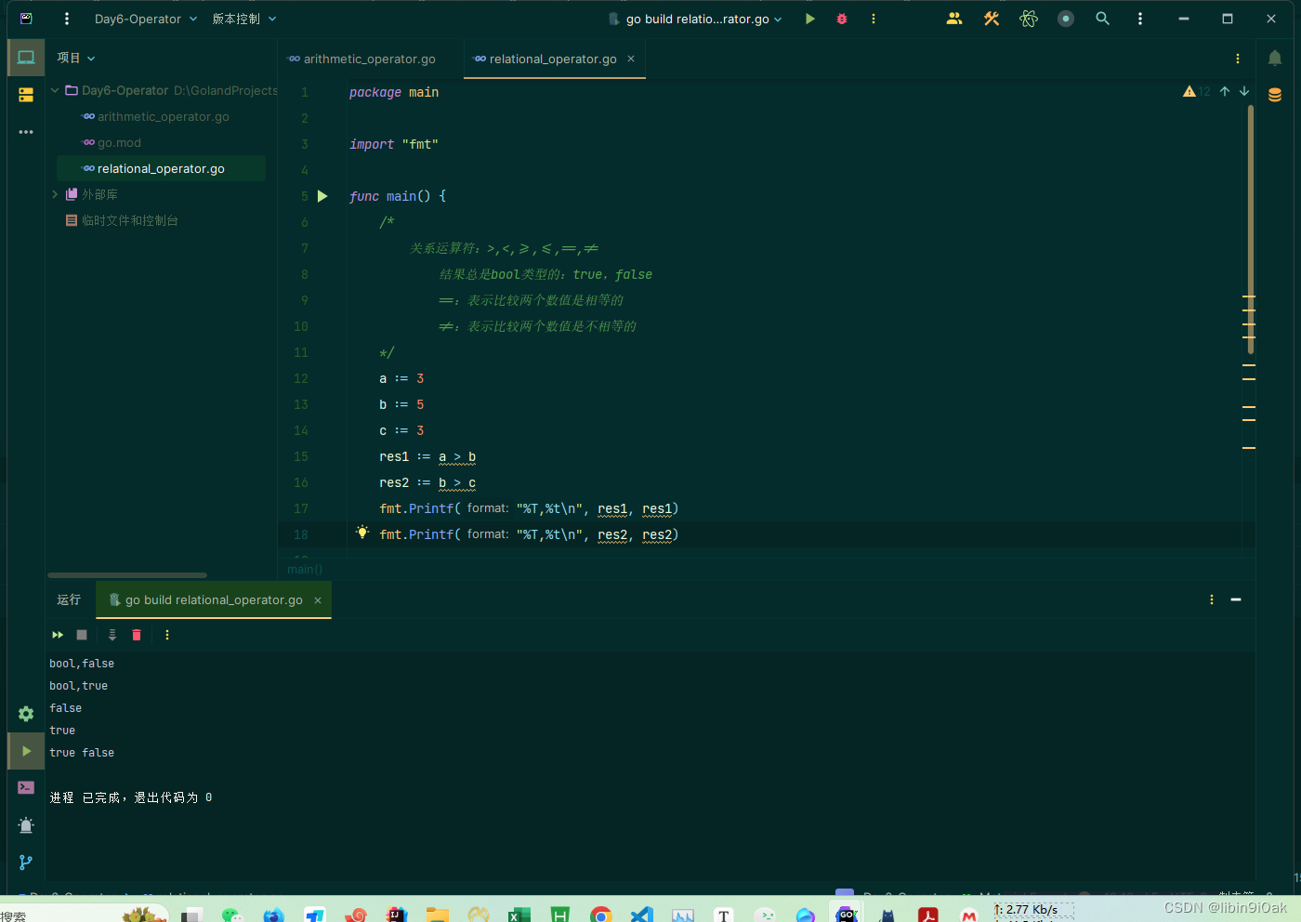Click the 运行 panel label
Screen dimensions: 1301x922
pyautogui.click(x=69, y=599)
